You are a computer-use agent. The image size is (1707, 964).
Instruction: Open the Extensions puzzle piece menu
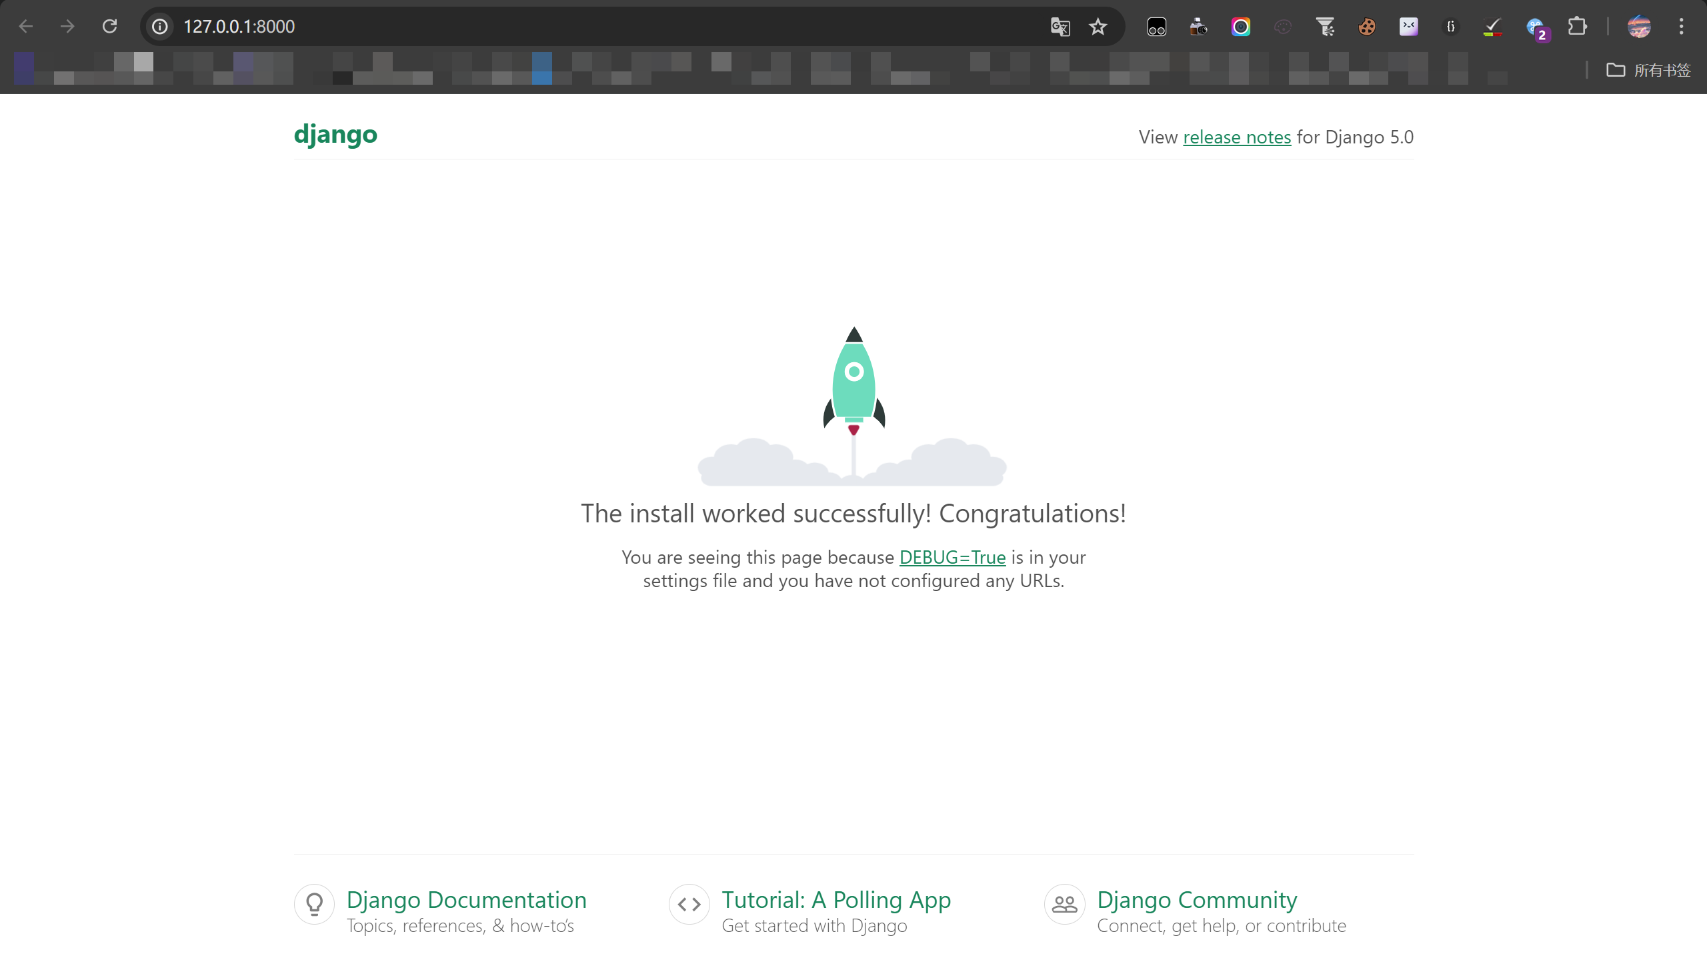[1577, 27]
